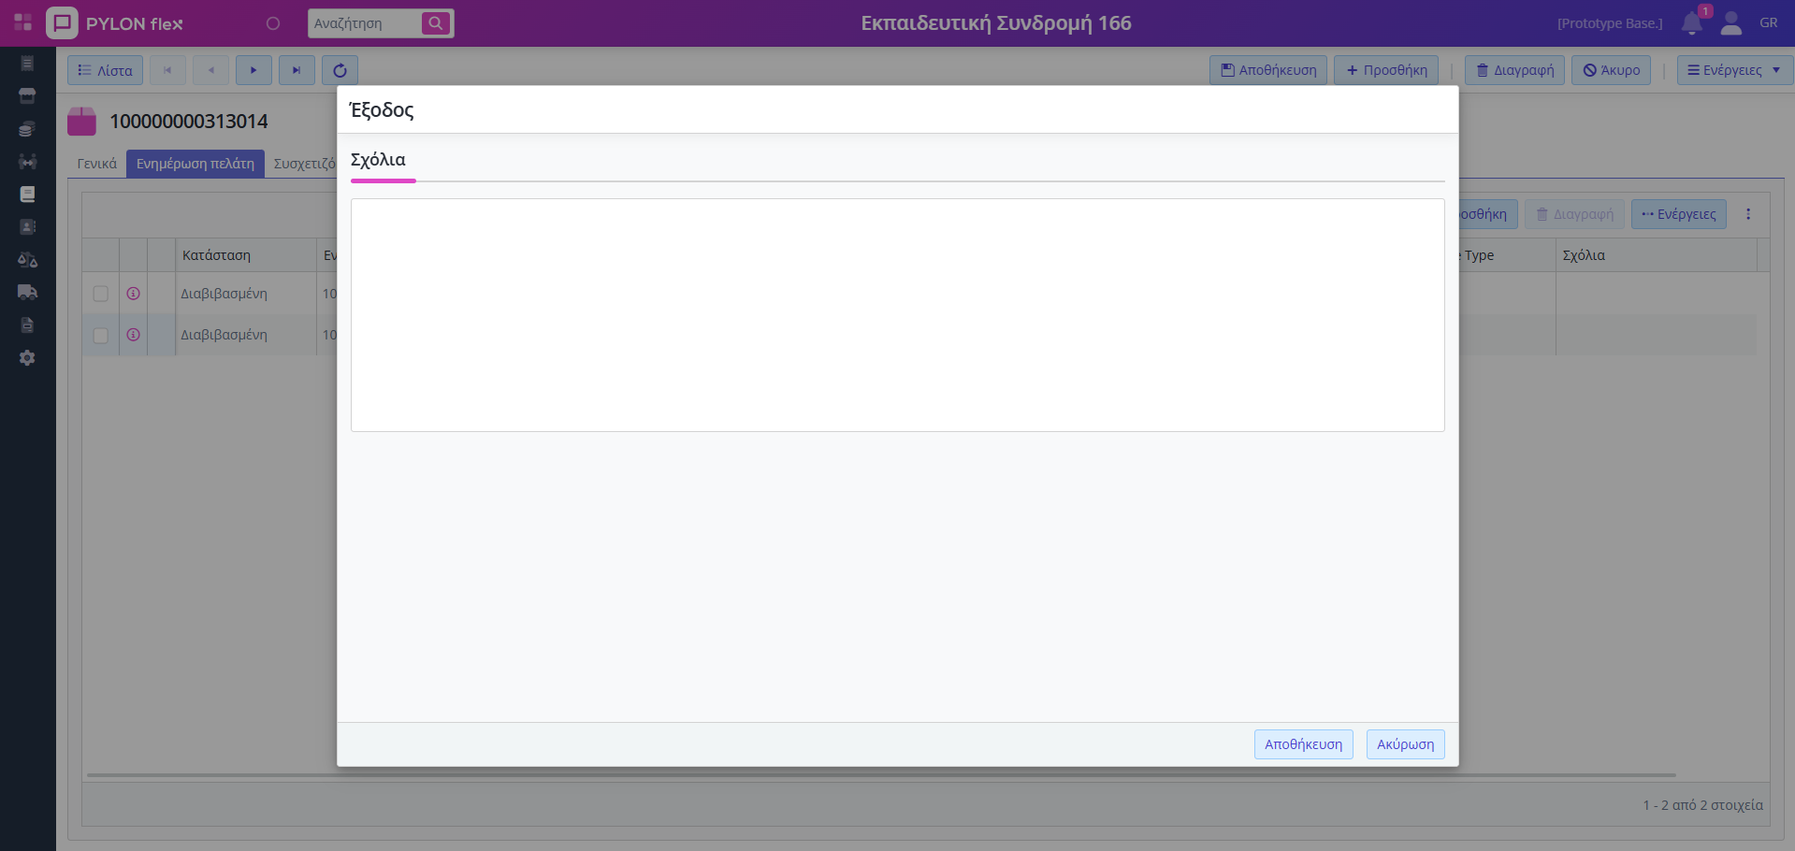Open the settings gear in sidebar
Screen dimensions: 1795x851
click(27, 358)
